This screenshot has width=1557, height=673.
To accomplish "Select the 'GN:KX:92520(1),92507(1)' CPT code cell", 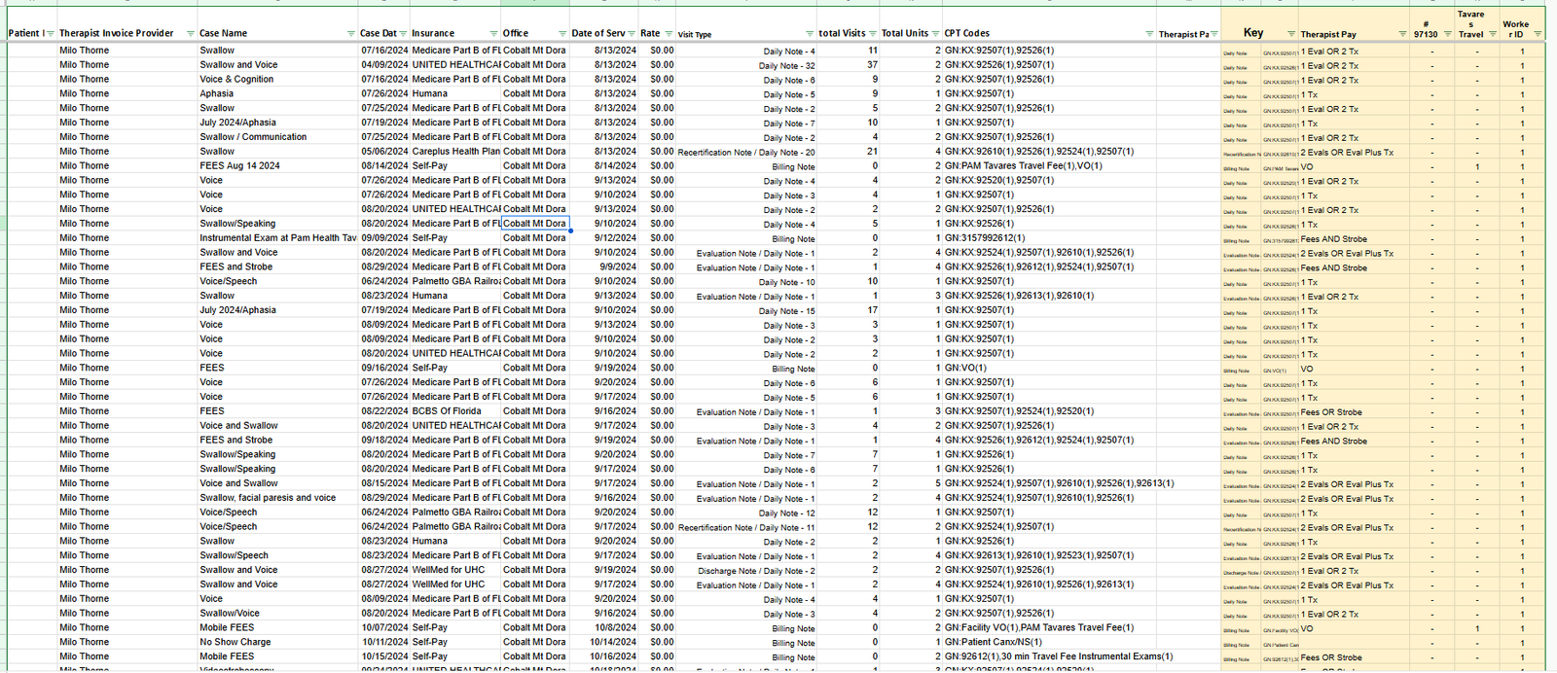I will click(1049, 181).
